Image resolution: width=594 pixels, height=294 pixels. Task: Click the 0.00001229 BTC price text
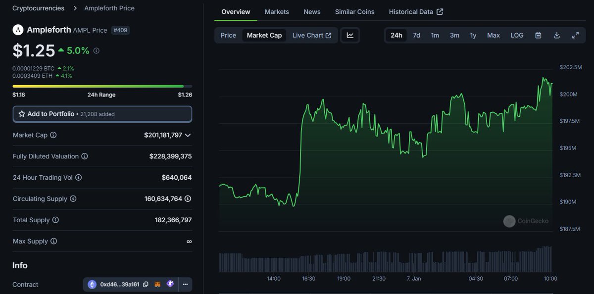click(33, 68)
